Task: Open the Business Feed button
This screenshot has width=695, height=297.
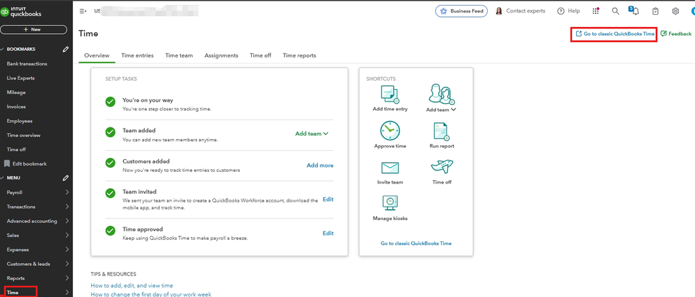Action: click(x=461, y=11)
